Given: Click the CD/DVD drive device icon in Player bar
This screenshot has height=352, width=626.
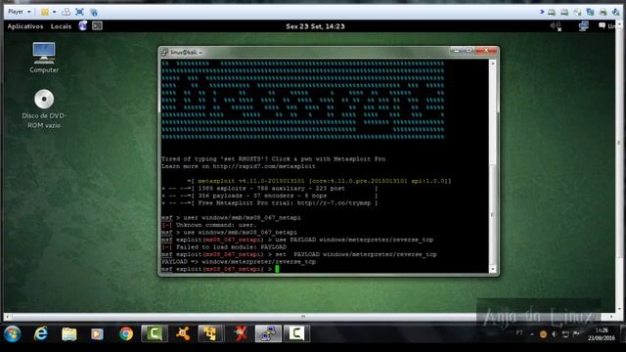Looking at the screenshot, I should 577,13.
